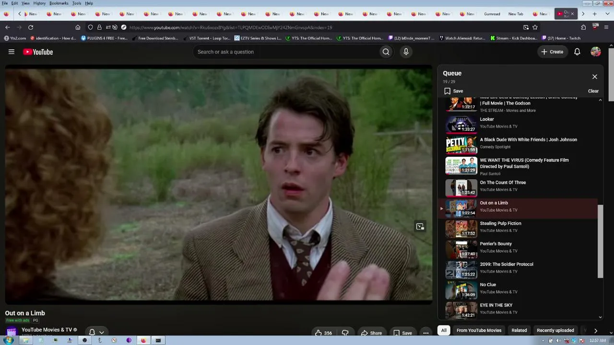Select the Recently uploaded chip
The height and width of the screenshot is (345, 614).
tap(555, 330)
